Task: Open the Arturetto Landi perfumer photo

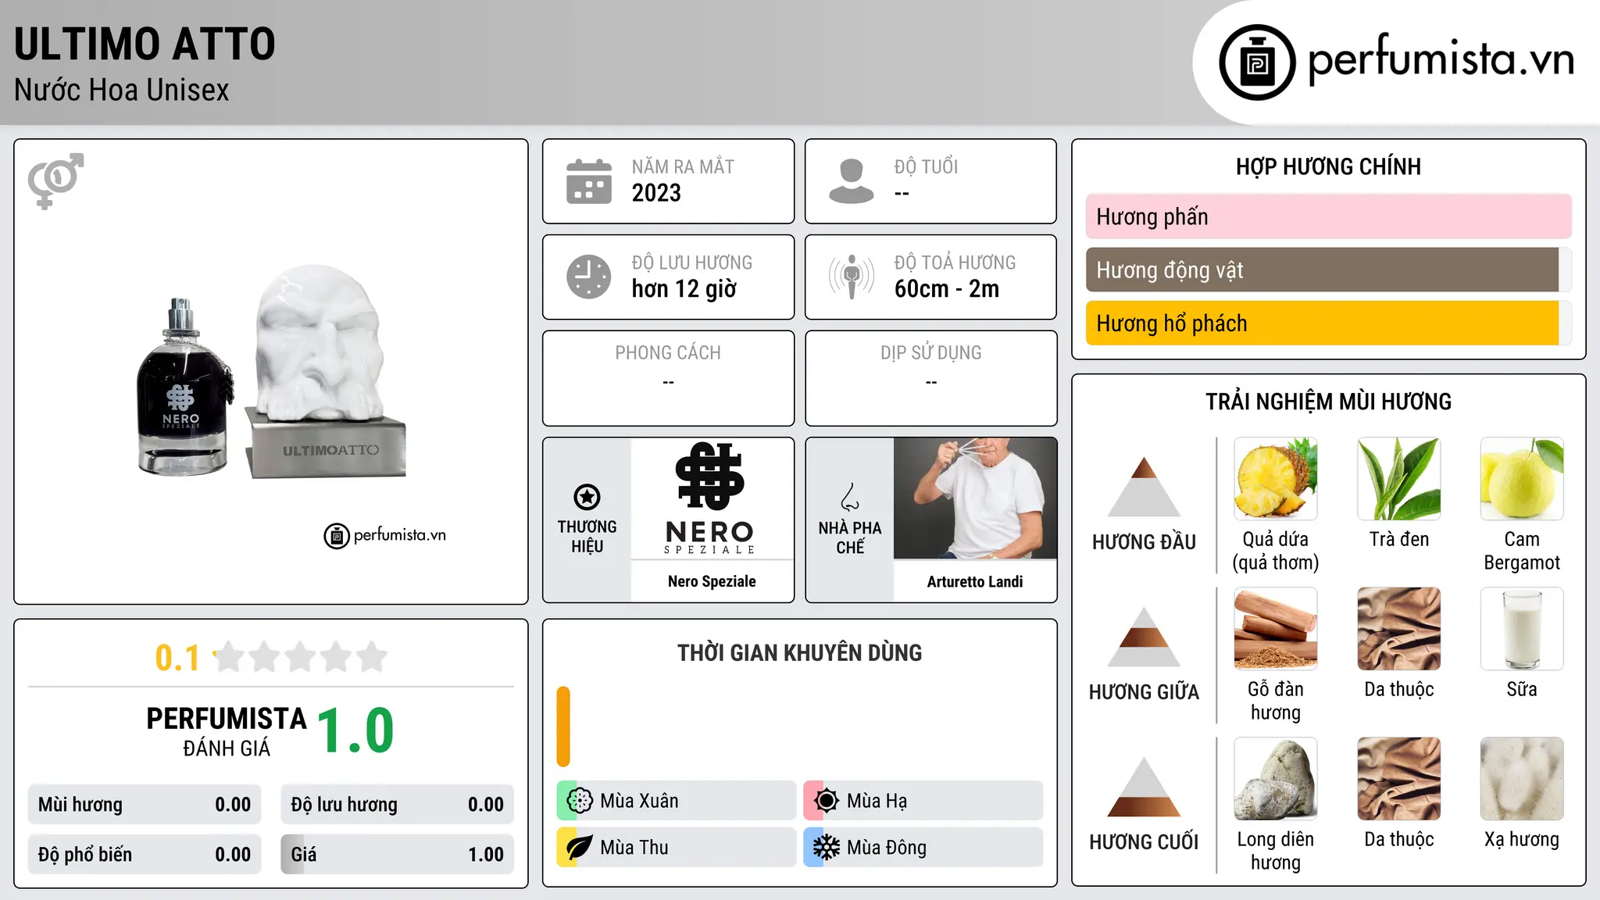Action: pyautogui.click(x=975, y=498)
